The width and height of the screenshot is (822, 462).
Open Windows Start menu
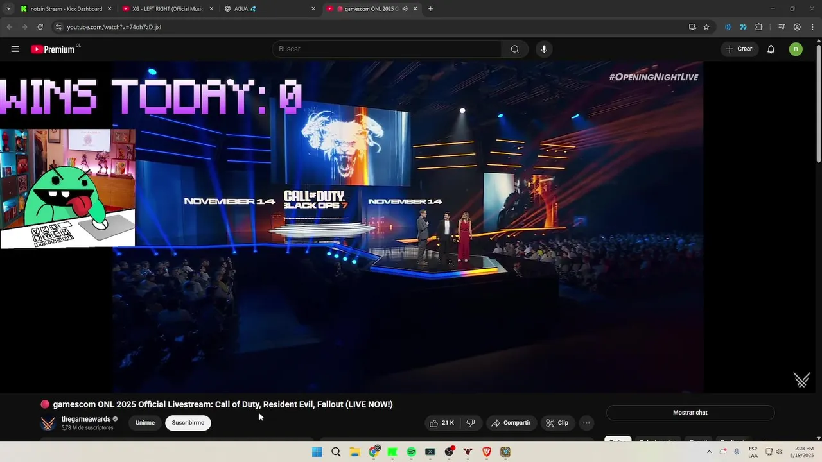[x=317, y=452]
